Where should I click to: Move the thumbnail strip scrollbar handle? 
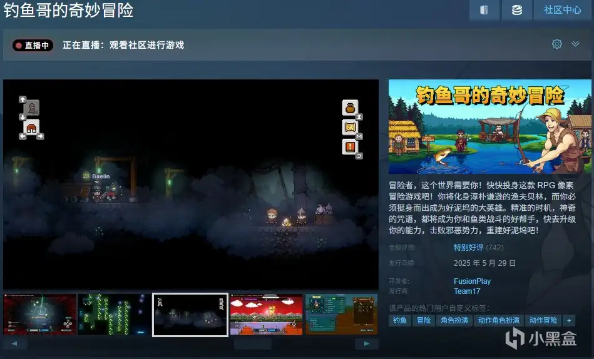pyautogui.click(x=253, y=344)
